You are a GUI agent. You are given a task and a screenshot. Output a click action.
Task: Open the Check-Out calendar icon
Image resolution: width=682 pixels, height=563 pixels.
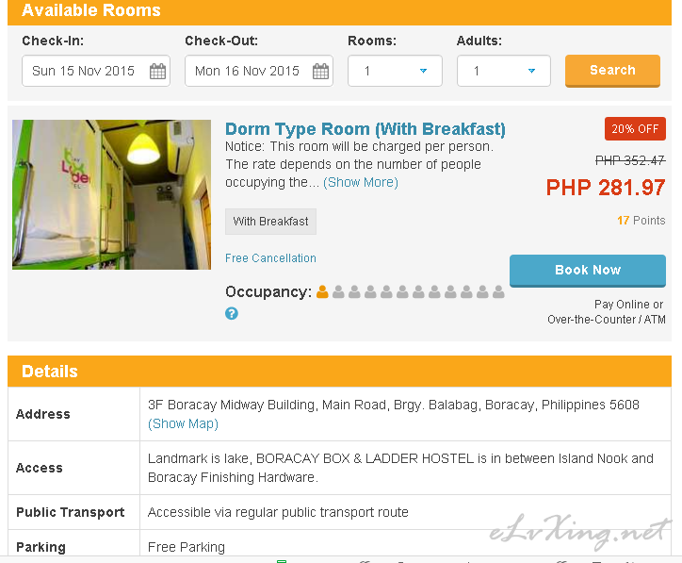tap(320, 71)
